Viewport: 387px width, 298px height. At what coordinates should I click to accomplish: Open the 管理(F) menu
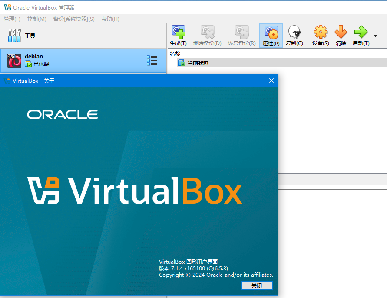coord(12,19)
